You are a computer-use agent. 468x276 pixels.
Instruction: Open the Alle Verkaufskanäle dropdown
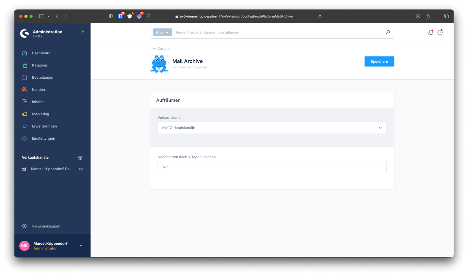point(272,128)
